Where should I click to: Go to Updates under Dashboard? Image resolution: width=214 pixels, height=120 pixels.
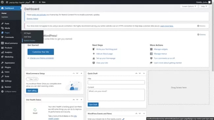coord(5,17)
